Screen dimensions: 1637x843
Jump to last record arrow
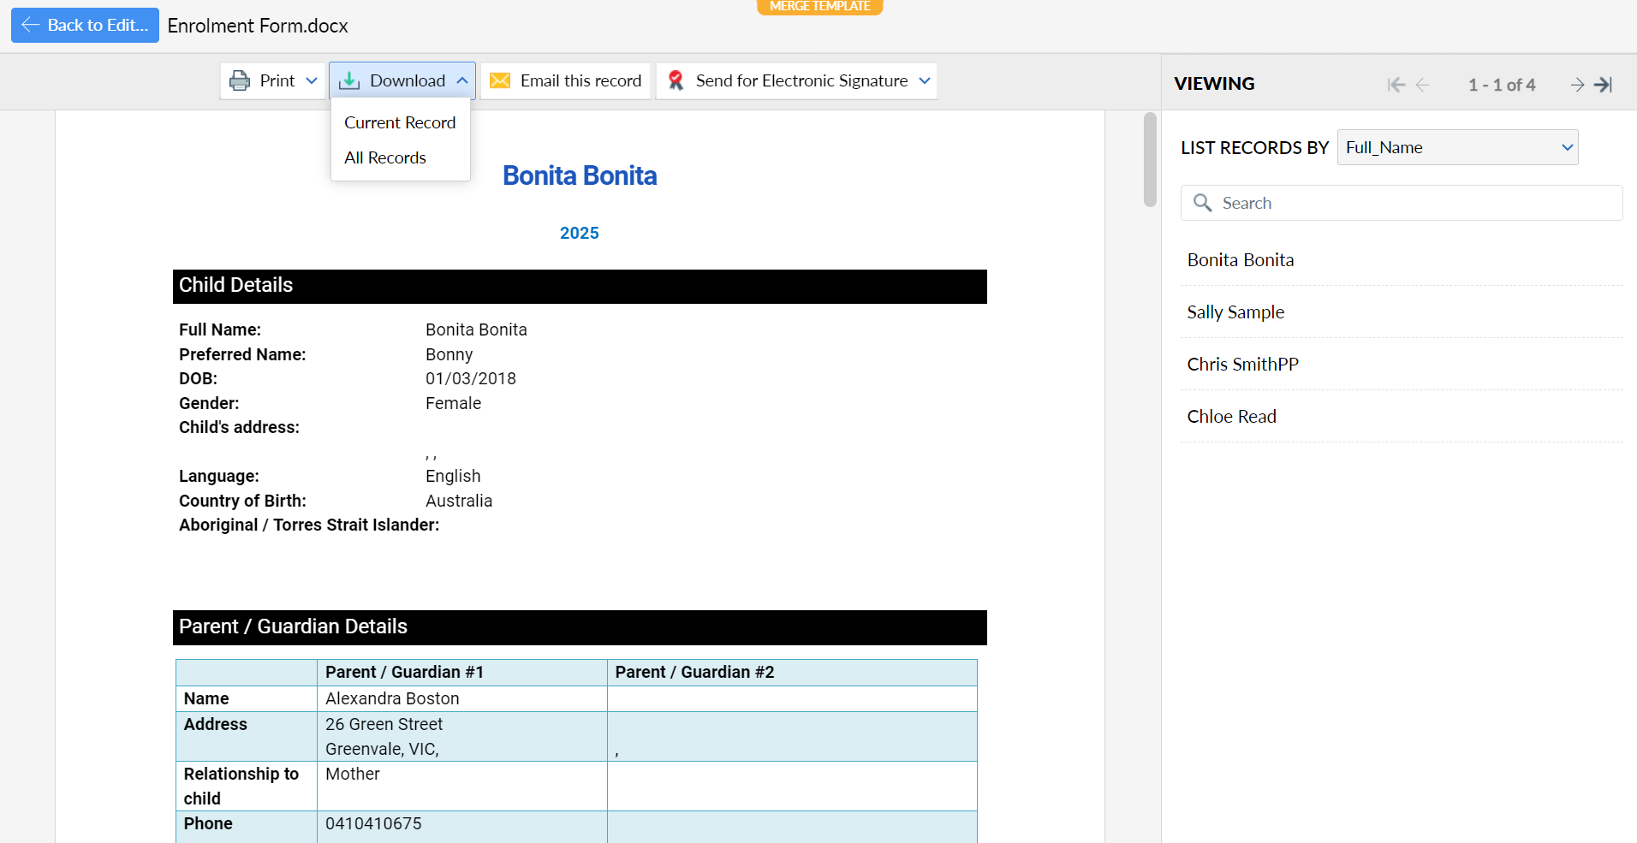pyautogui.click(x=1604, y=84)
